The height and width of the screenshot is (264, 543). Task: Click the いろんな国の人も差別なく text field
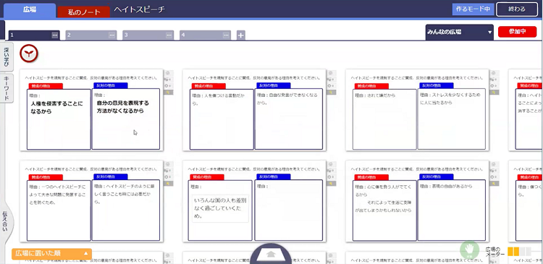tap(220, 208)
